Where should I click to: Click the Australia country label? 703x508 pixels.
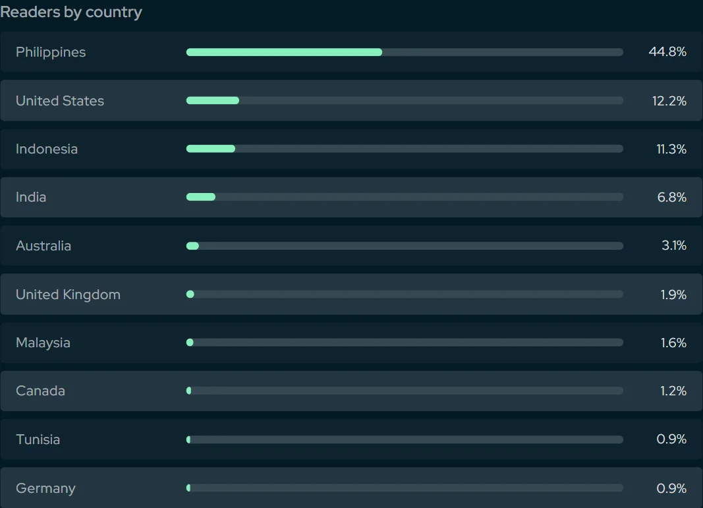pos(43,246)
